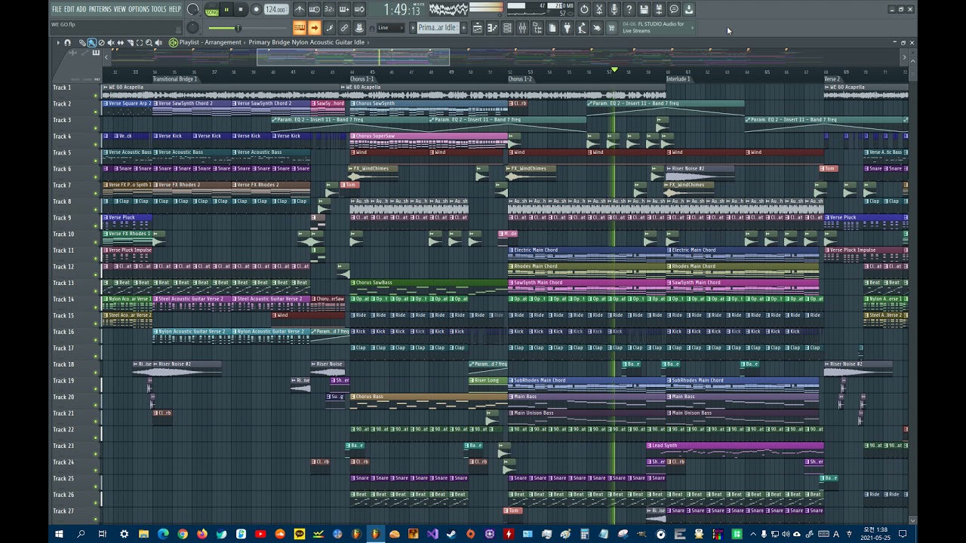
Task: Mute Track 9 with its green switch
Action: [95, 225]
